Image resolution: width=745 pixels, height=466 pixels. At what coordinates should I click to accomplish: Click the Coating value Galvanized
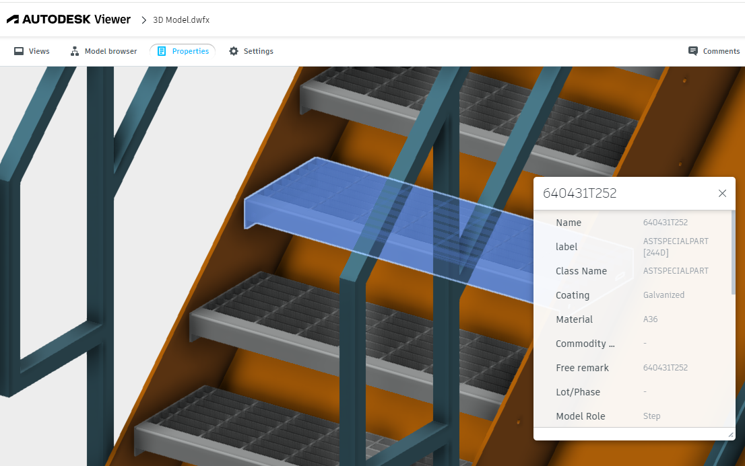coord(663,295)
